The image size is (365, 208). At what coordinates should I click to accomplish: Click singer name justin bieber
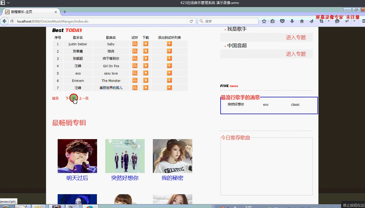click(x=78, y=44)
